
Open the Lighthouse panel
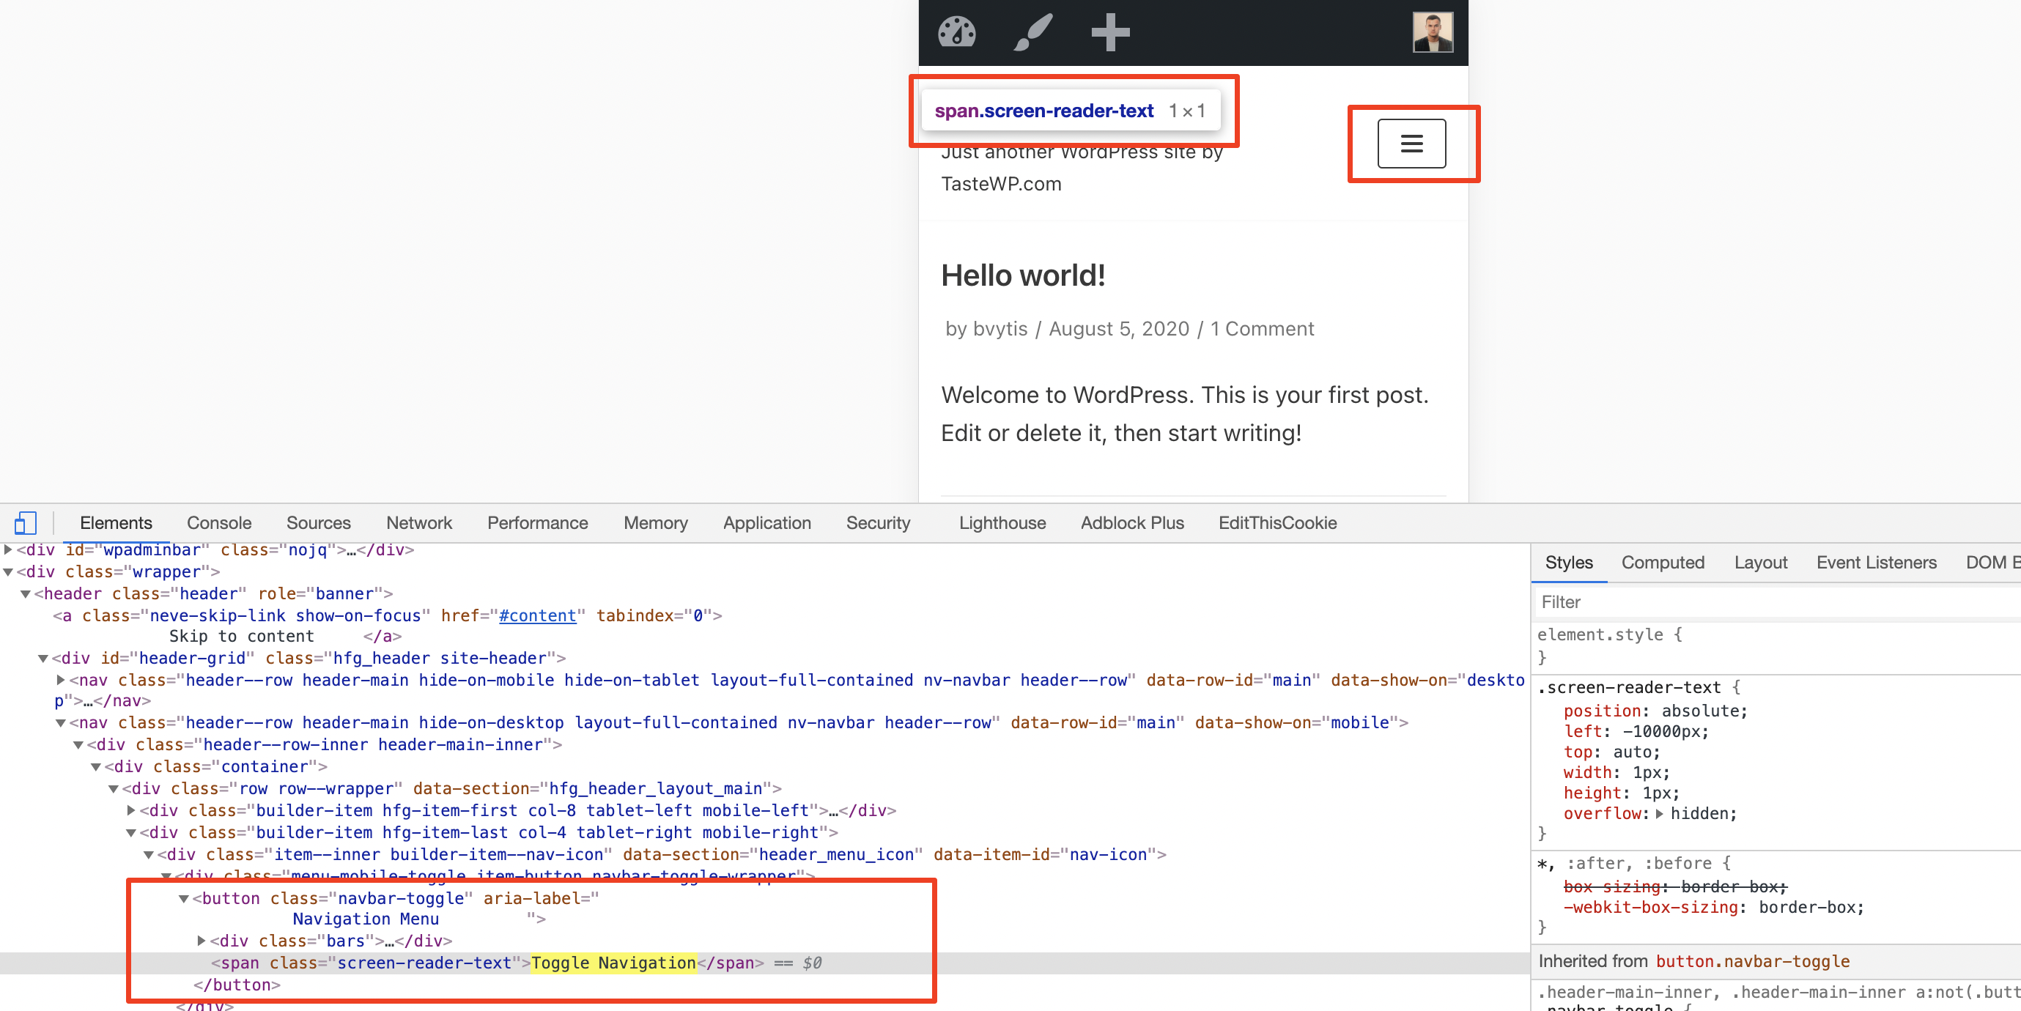pyautogui.click(x=1002, y=522)
